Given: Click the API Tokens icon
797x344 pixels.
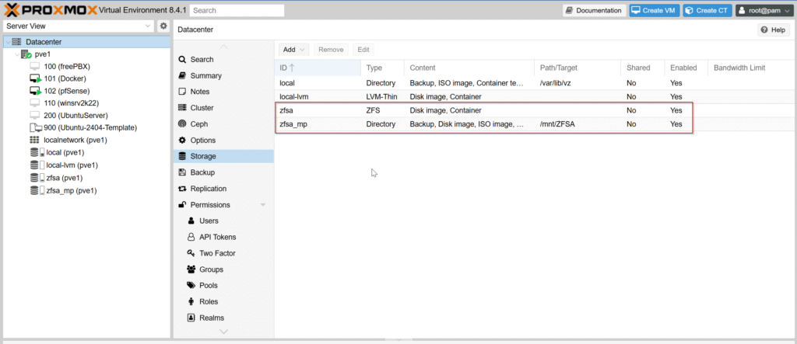Looking at the screenshot, I should (191, 237).
